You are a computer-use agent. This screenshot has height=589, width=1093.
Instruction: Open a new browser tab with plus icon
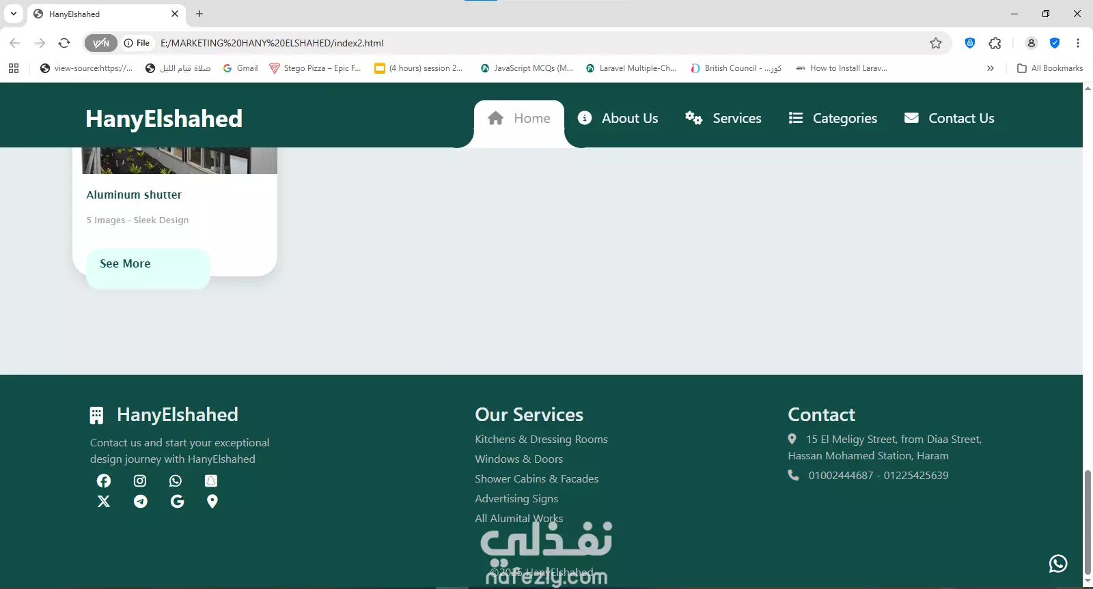[199, 14]
